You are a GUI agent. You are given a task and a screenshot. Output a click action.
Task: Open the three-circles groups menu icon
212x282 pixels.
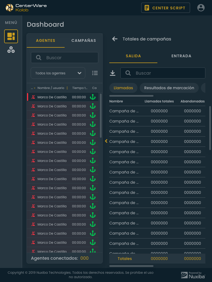click(x=11, y=50)
